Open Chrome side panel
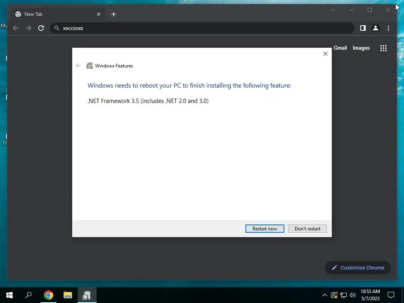 click(x=363, y=28)
